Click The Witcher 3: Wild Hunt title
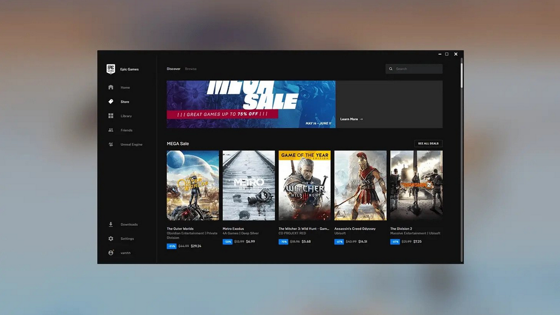 click(304, 229)
